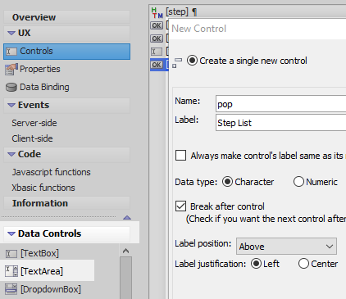Click the Code section header text
The image size is (346, 299).
[30, 154]
